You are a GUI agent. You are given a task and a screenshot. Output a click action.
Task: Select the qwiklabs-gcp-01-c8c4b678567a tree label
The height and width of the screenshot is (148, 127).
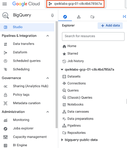89,70
